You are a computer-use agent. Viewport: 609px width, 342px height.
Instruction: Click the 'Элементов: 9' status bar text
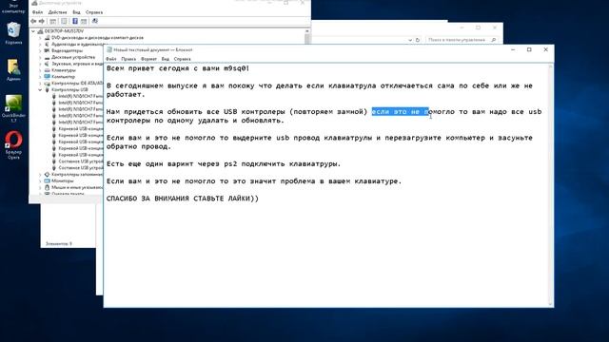pos(59,244)
